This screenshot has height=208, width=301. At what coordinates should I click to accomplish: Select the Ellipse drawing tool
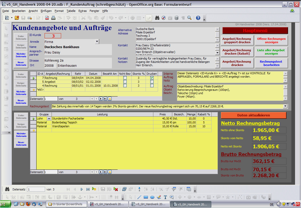[x=152, y=197]
